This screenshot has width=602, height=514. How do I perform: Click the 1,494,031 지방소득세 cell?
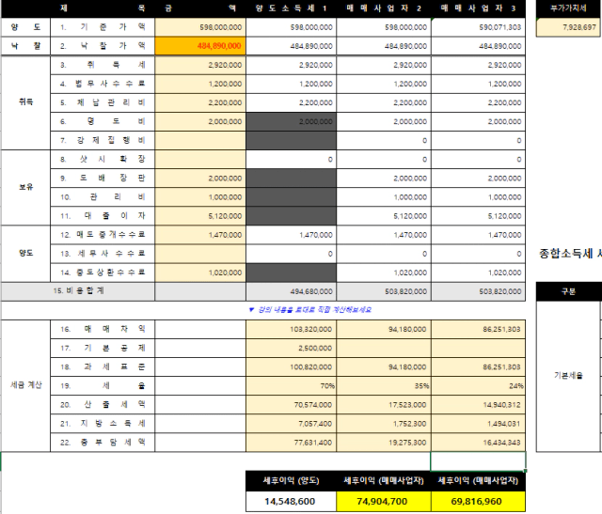(479, 424)
